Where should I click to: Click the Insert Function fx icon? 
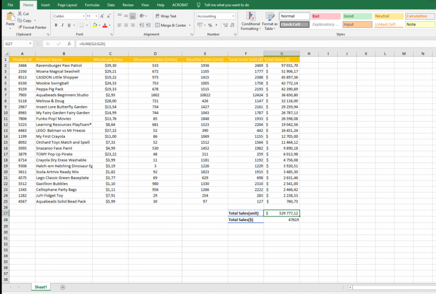click(69, 44)
